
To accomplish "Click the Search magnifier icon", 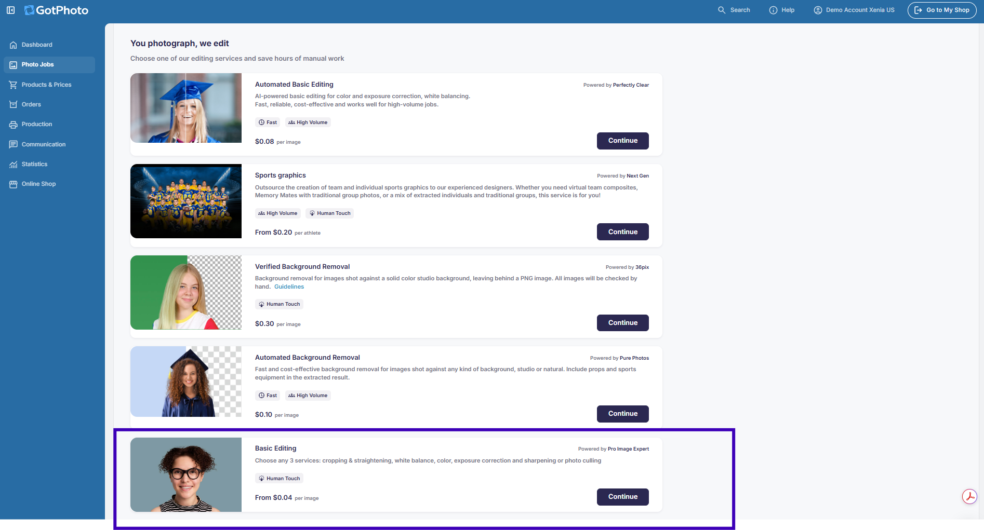I will click(x=722, y=10).
